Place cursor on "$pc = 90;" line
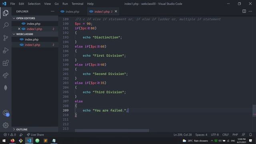The height and width of the screenshot is (144, 256). click(84, 24)
